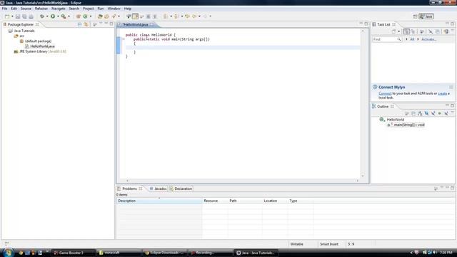
Task: Click the editor's horizontal scrollbar right arrow
Action: (357, 181)
